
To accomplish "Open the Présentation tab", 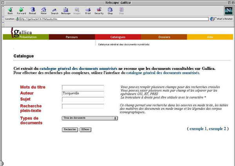I will [26, 37].
